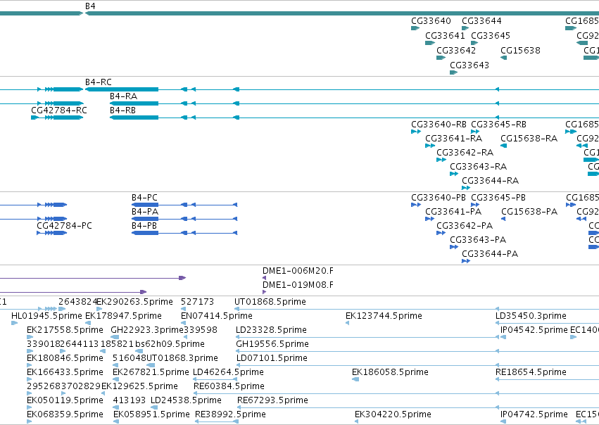This screenshot has height=425, width=599.
Task: Click the DME1-006M20.F BAC end label
Action: 298,271
